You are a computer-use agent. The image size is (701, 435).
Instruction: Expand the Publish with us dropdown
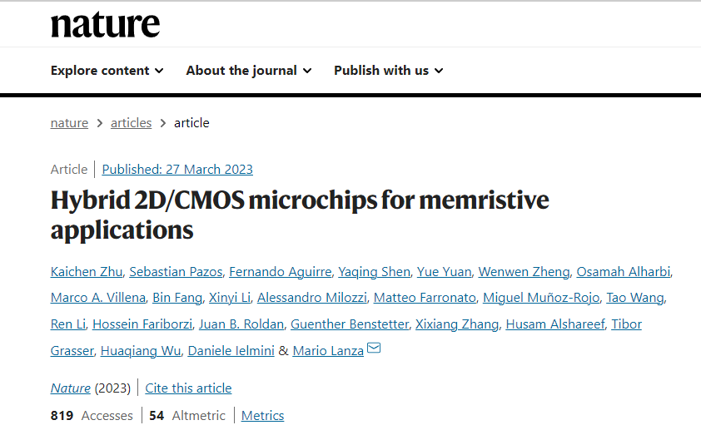(389, 71)
